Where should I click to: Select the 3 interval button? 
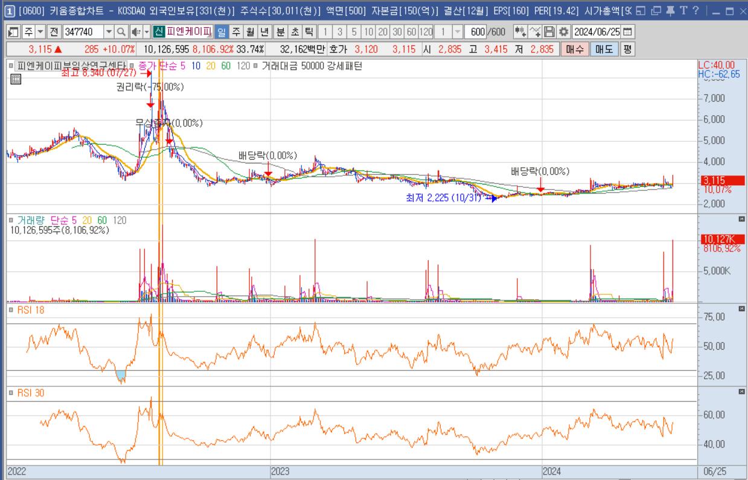tap(339, 32)
